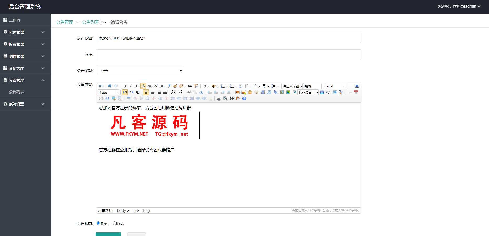Open the 公告类型 announcement type dropdown
The image size is (489, 236).
pos(140,70)
